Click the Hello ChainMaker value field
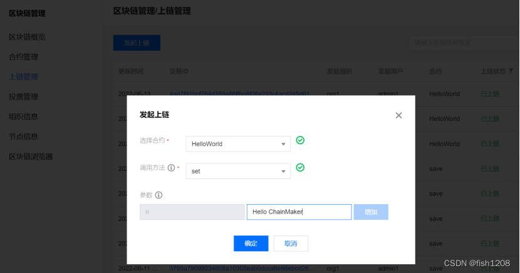This screenshot has width=520, height=273. pyautogui.click(x=299, y=212)
